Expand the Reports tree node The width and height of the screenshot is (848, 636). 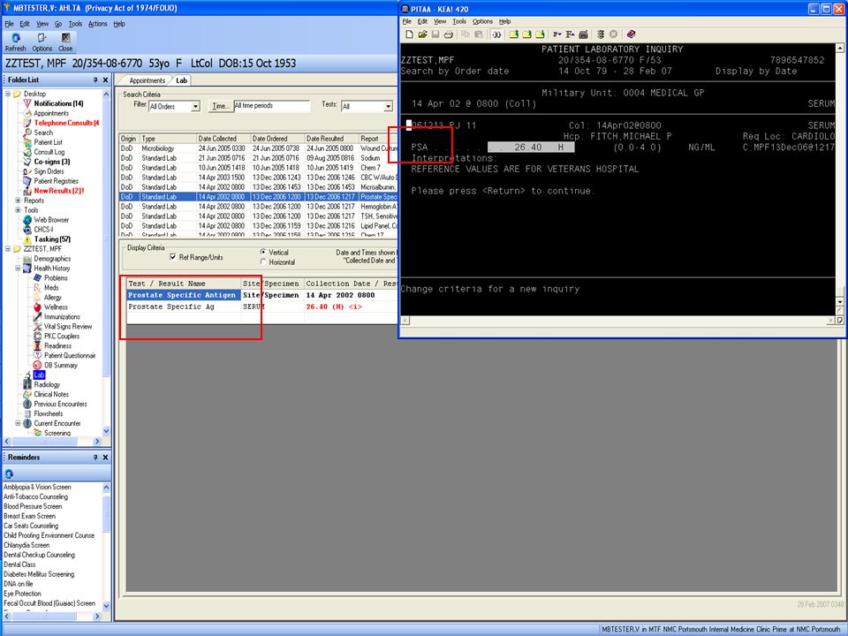pyautogui.click(x=18, y=201)
